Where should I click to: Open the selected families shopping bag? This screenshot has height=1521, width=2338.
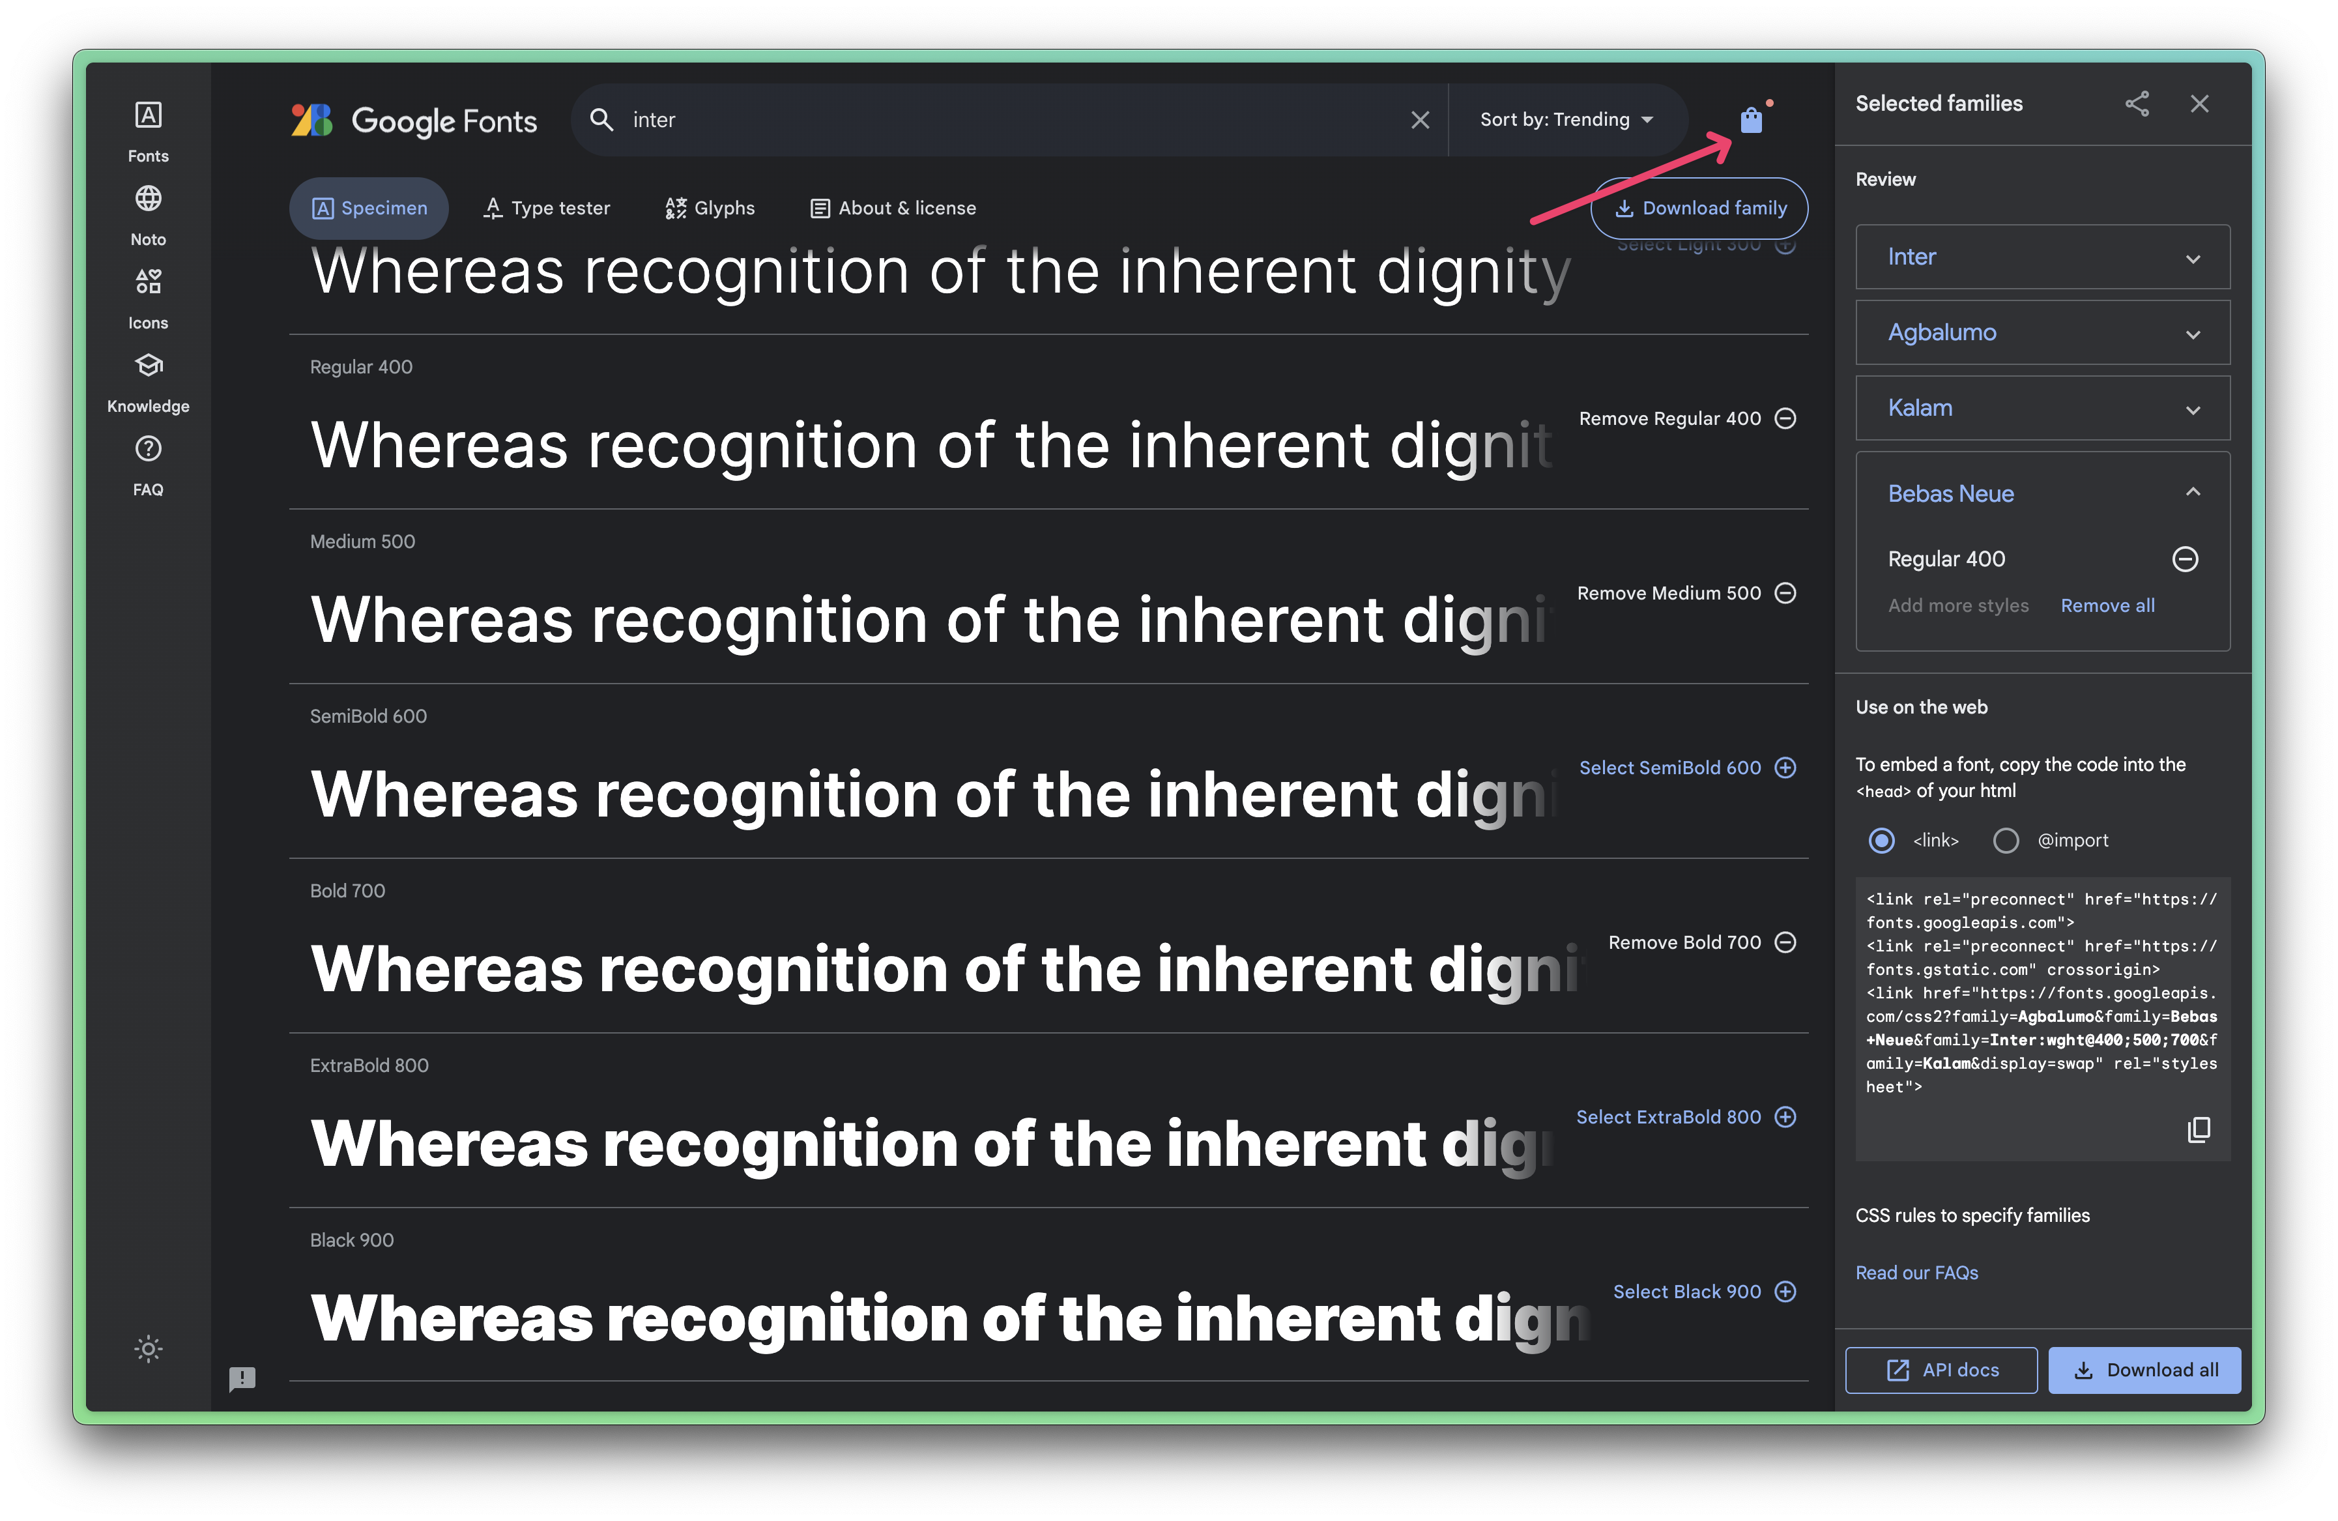point(1752,119)
